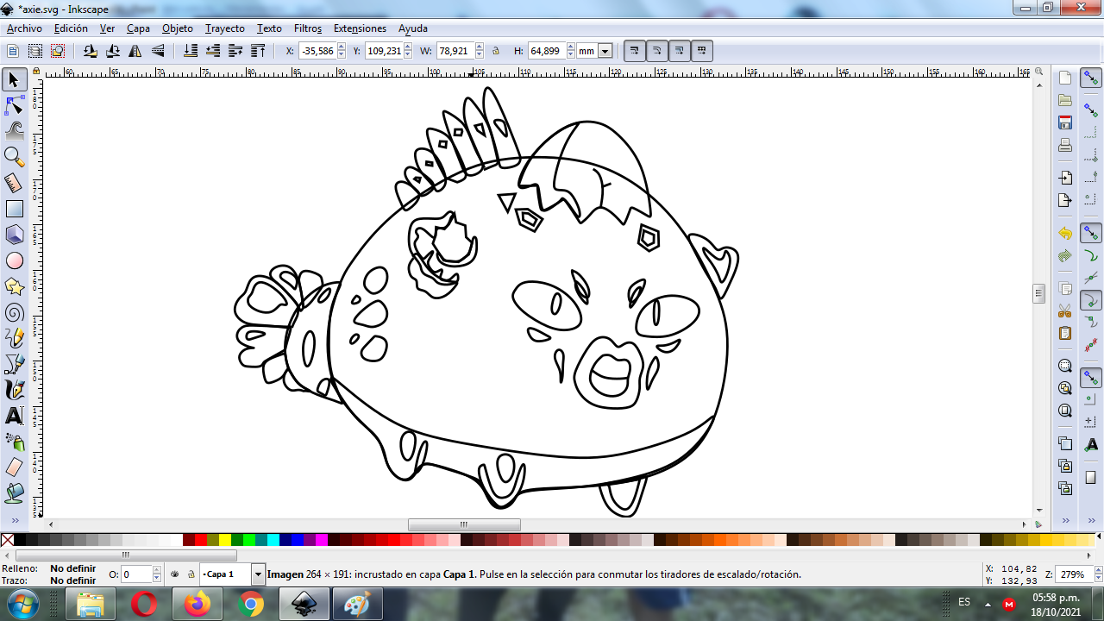Image resolution: width=1104 pixels, height=621 pixels.
Task: Click Relleno fill indicator No definir
Action: 72,568
